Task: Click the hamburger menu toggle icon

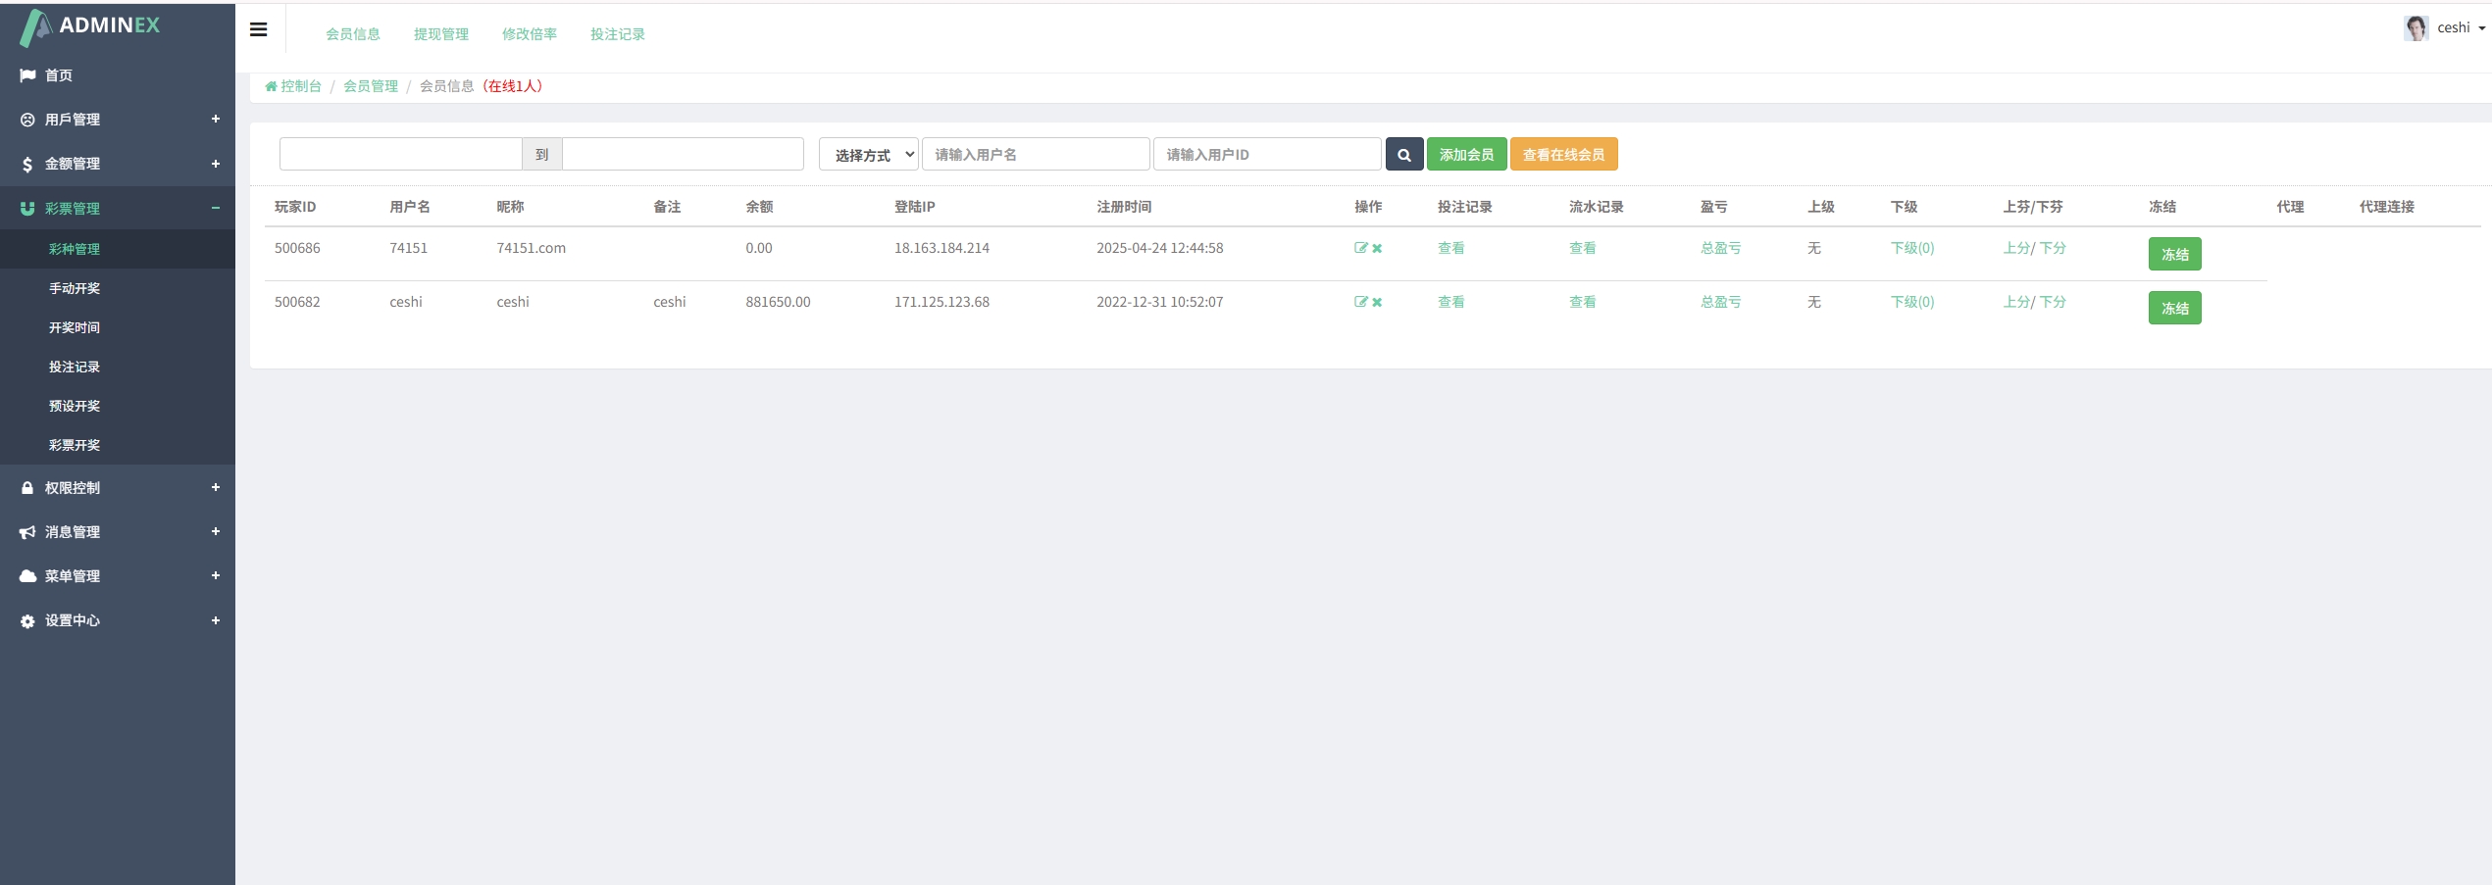Action: pos(259,29)
